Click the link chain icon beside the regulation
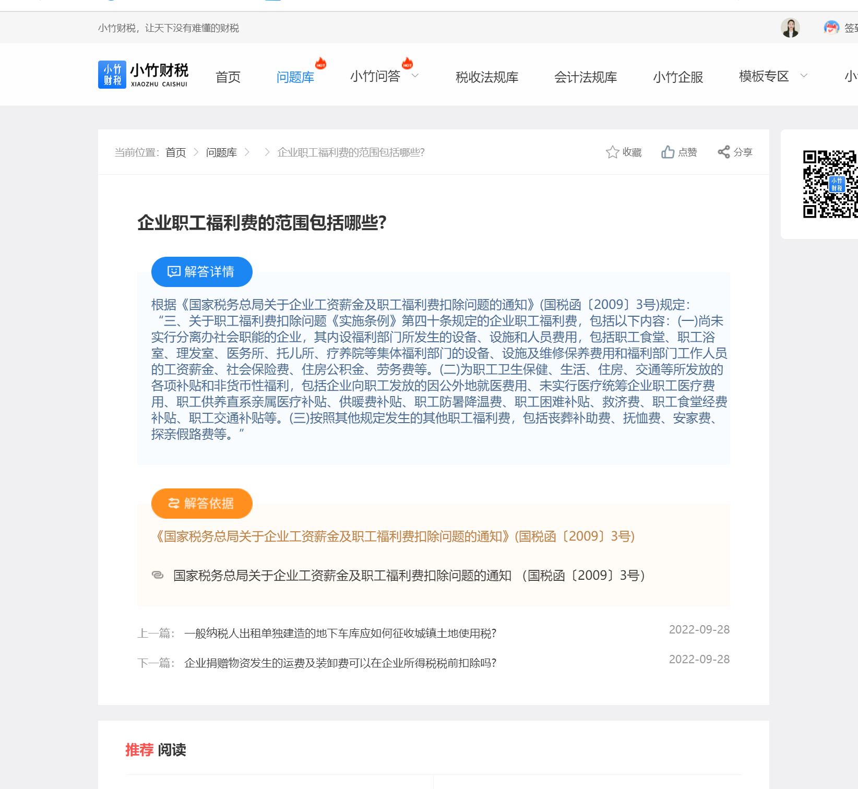This screenshot has width=858, height=789. (x=158, y=575)
